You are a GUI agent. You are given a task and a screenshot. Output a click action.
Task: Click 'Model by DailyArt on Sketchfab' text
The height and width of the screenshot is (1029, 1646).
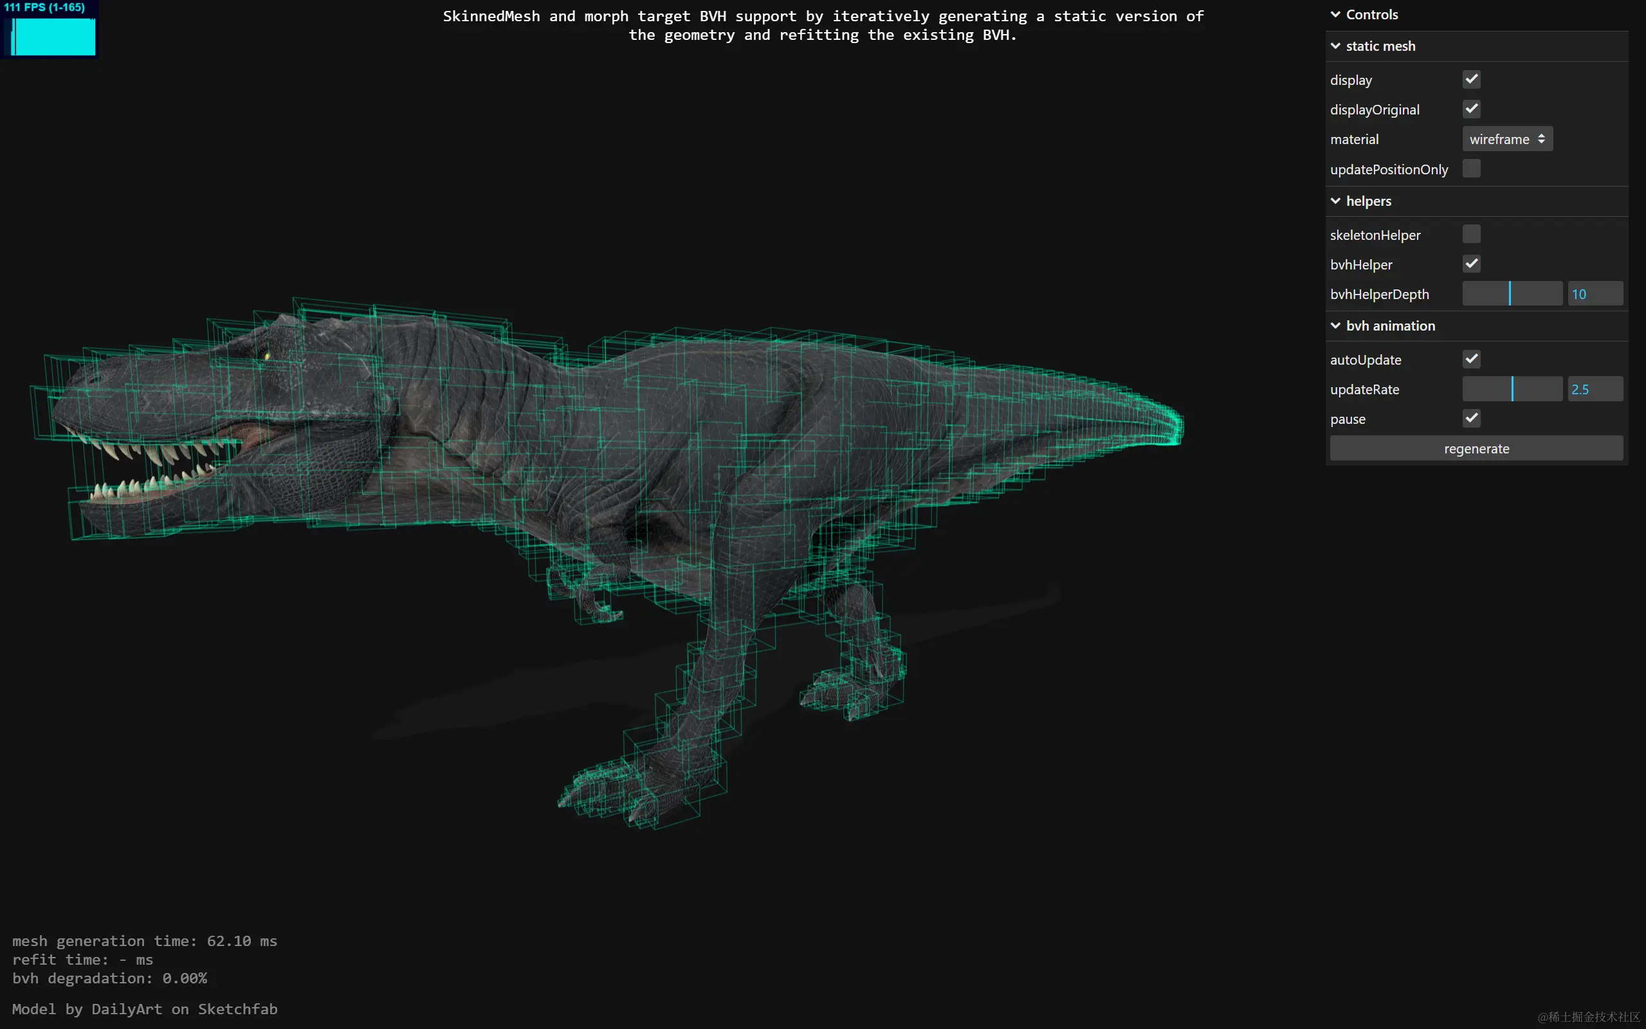[145, 1009]
